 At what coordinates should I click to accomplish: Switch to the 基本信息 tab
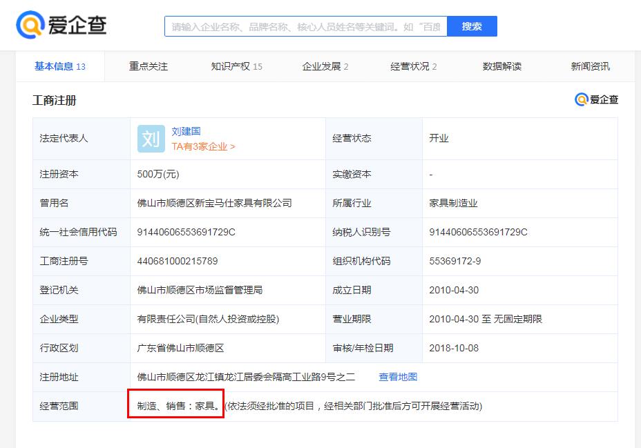[60, 66]
